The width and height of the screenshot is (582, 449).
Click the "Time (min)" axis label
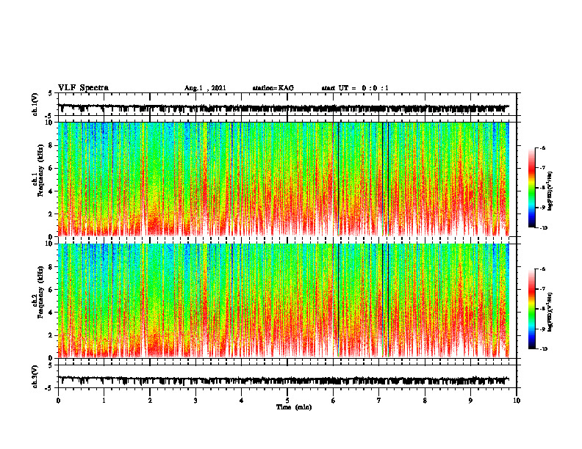(x=294, y=407)
